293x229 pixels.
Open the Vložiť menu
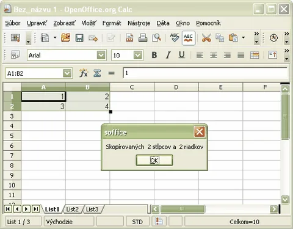click(89, 23)
